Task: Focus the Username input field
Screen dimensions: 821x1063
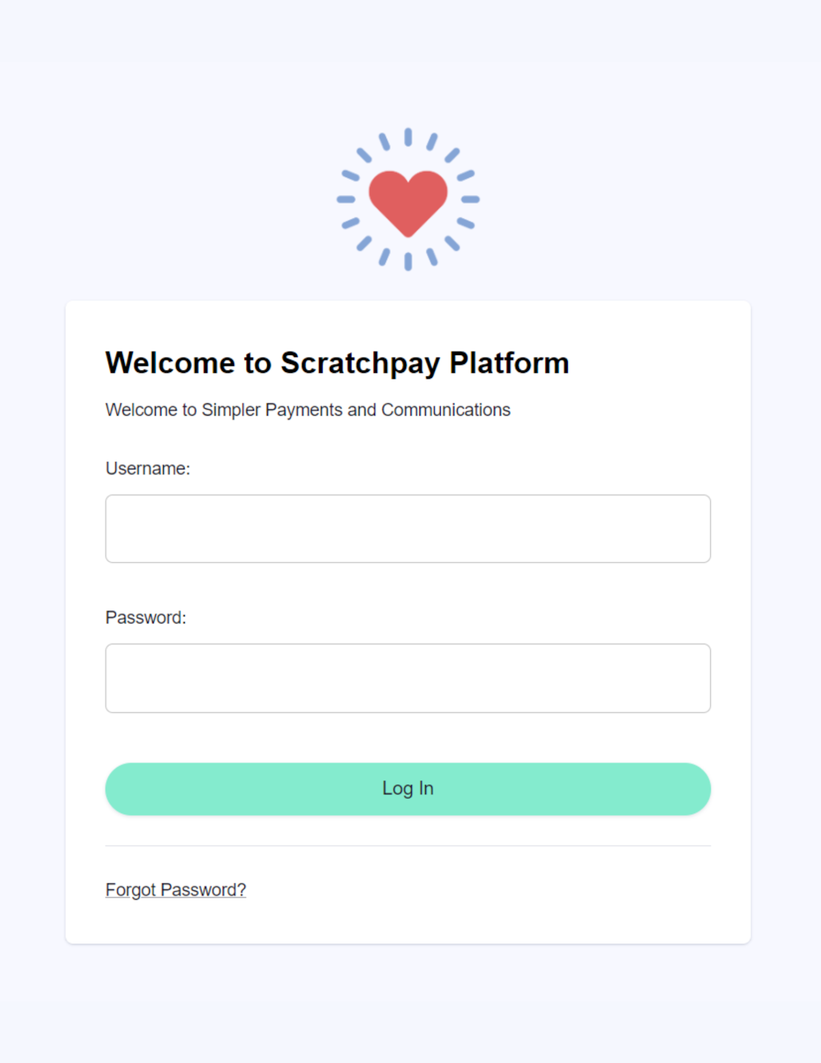Action: [408, 529]
